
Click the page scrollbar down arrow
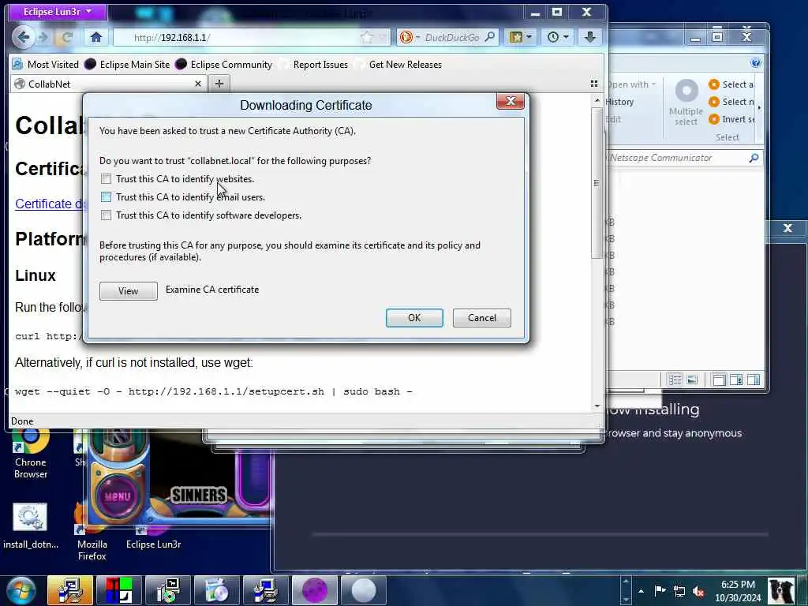click(x=597, y=406)
